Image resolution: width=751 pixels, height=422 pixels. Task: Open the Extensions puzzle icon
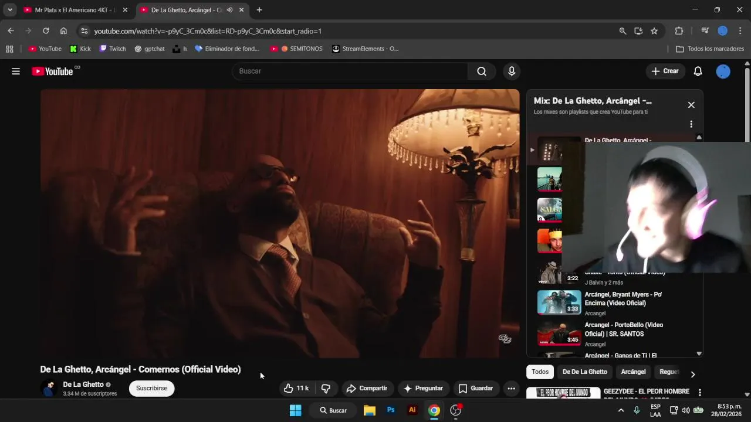679,31
